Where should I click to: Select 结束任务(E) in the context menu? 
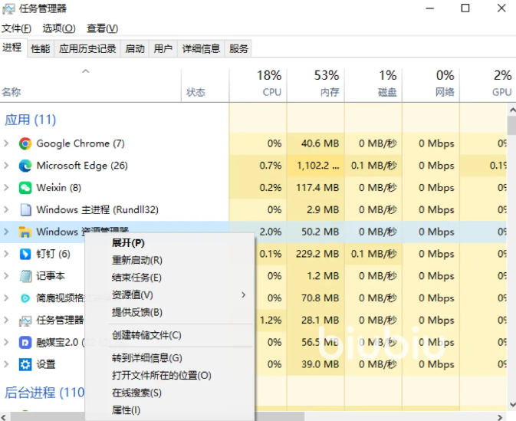point(136,278)
